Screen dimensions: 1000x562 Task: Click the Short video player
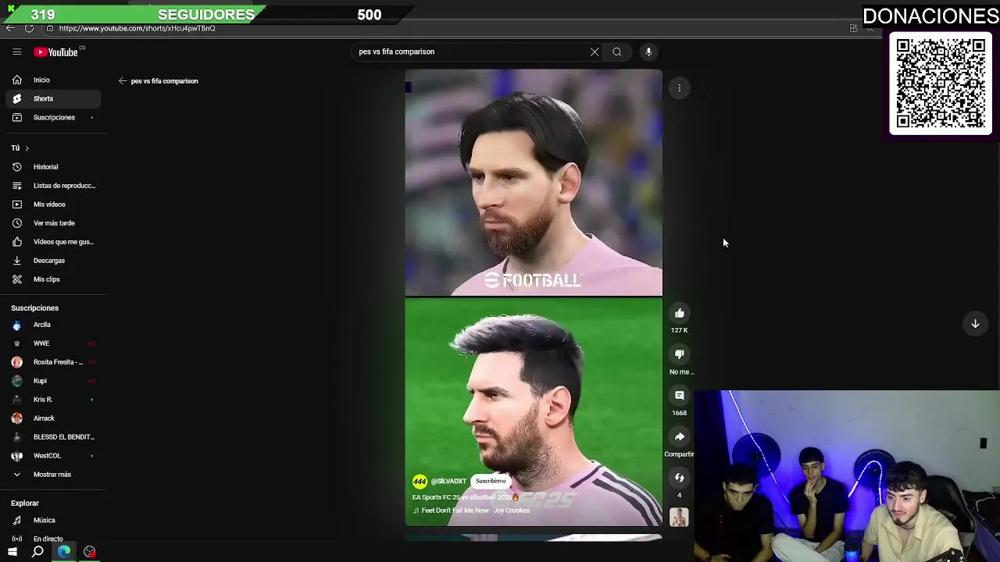tap(534, 297)
